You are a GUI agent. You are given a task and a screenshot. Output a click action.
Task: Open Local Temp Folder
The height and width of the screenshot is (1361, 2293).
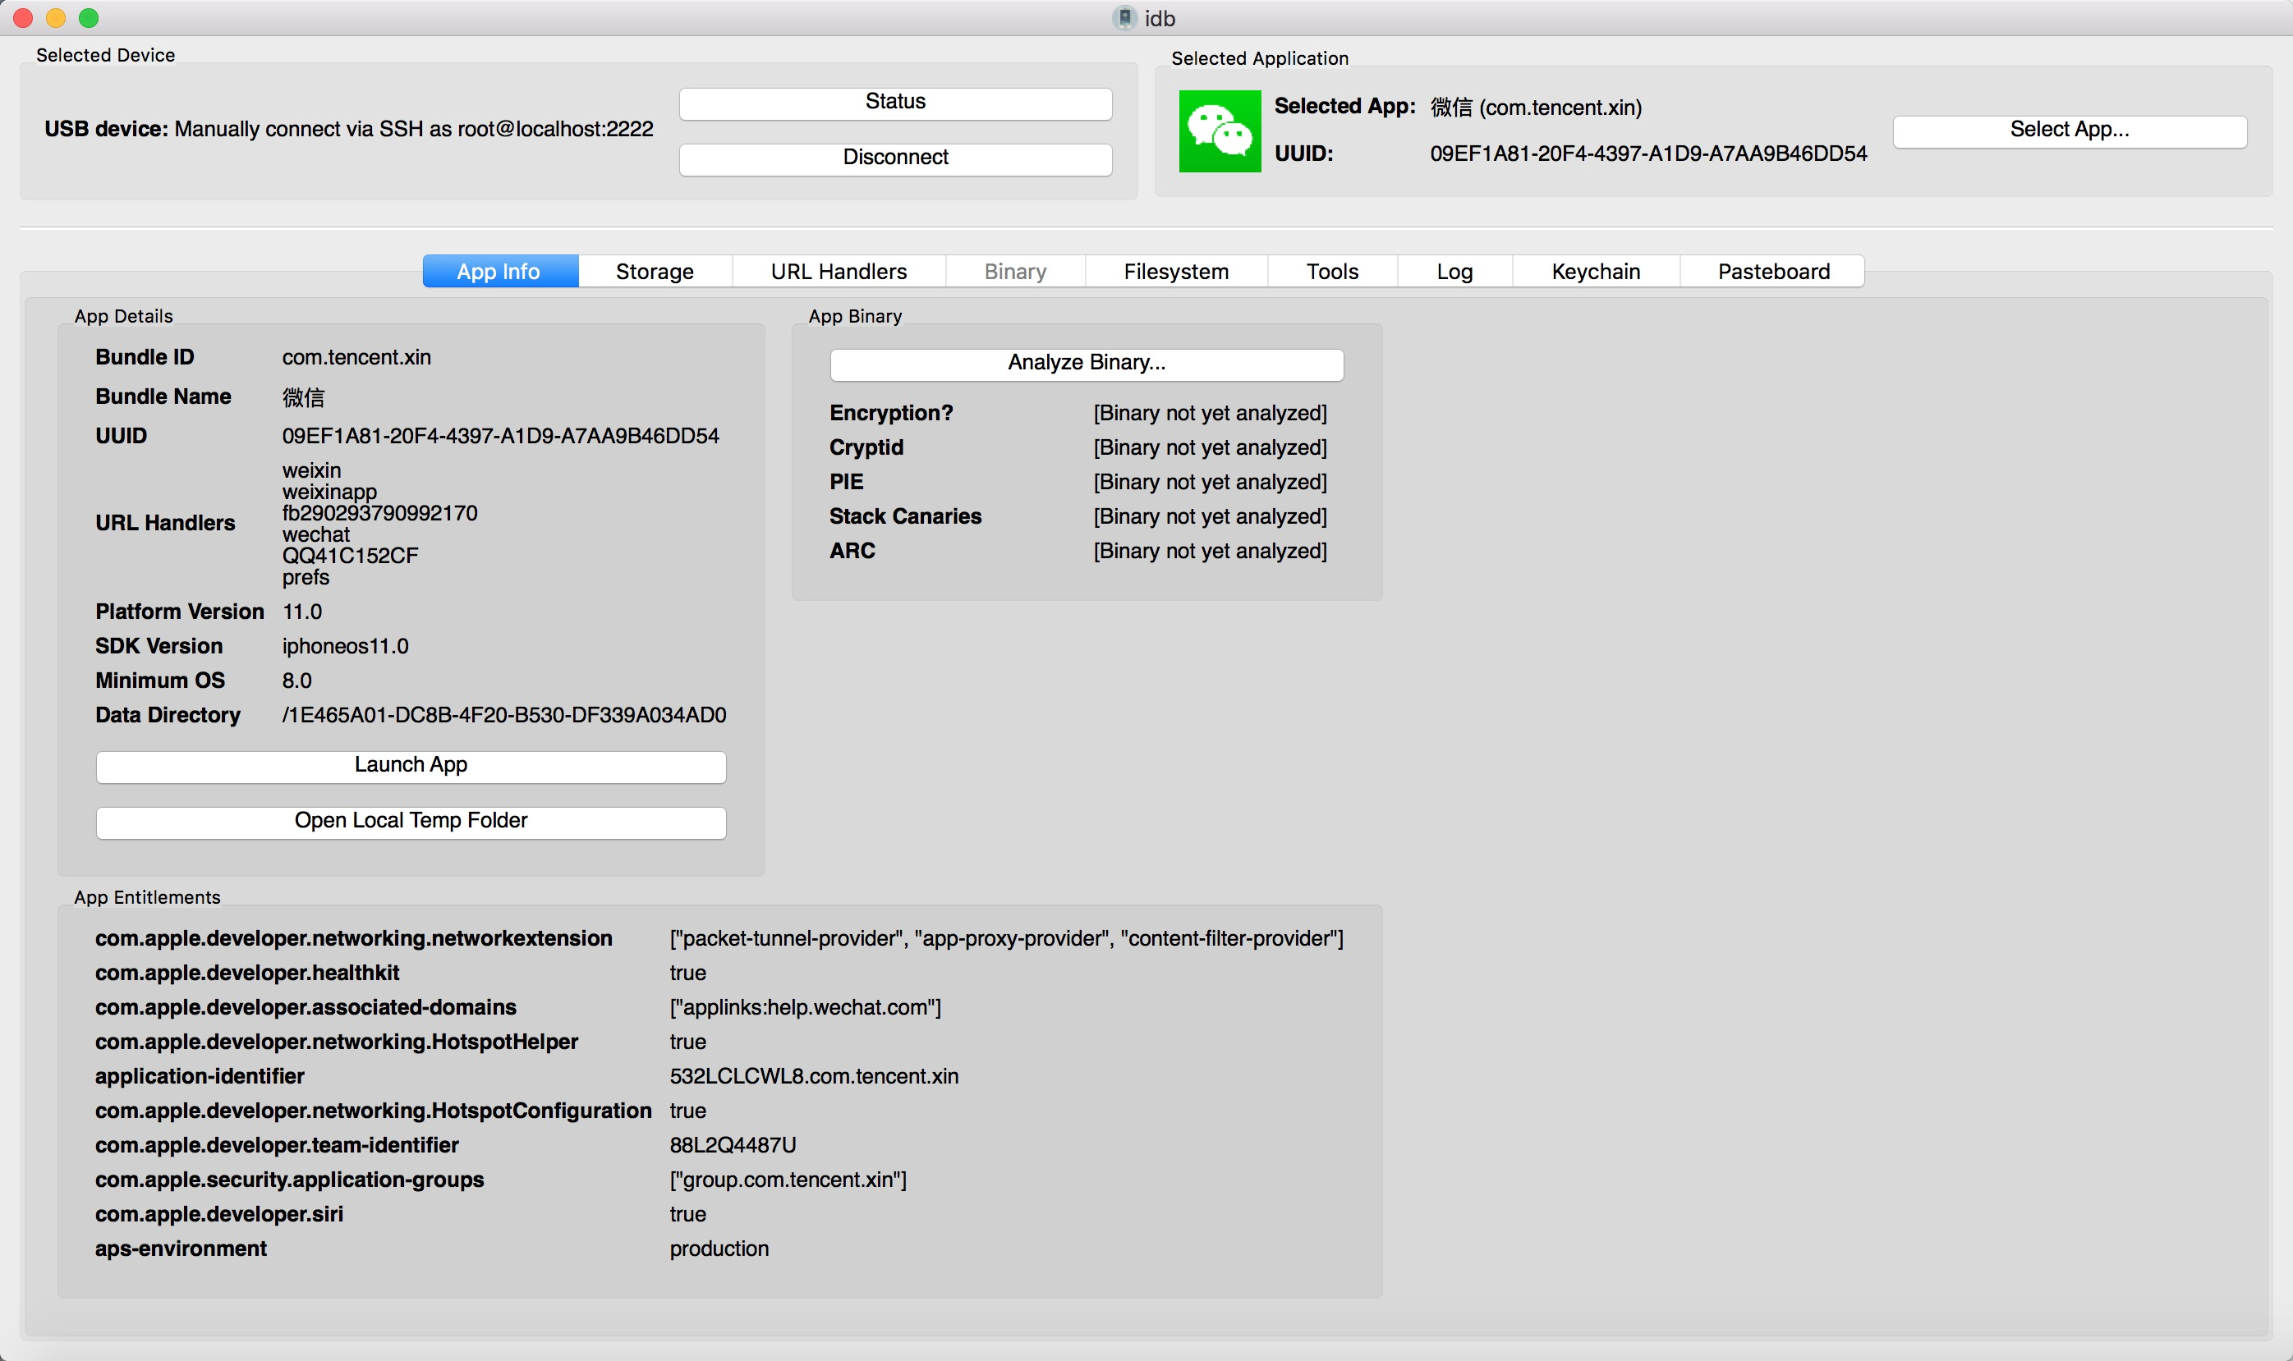pyautogui.click(x=411, y=822)
